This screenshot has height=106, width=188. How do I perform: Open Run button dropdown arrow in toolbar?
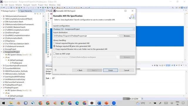(45, 8)
